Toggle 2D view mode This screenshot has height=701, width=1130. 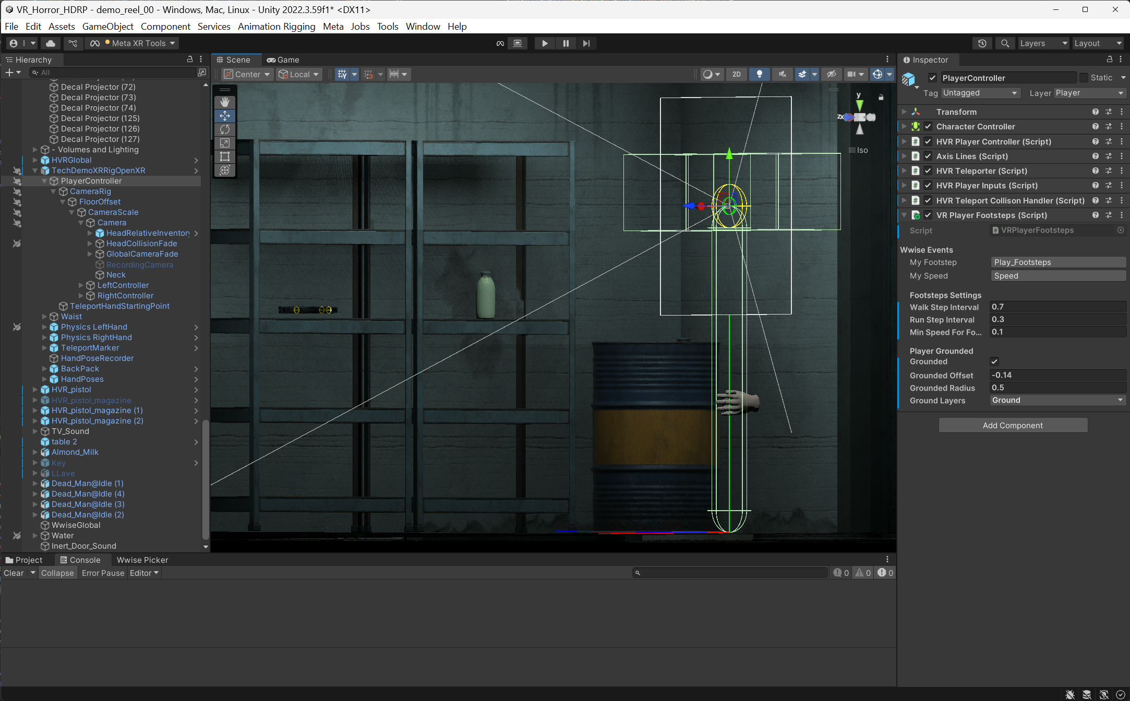pyautogui.click(x=736, y=74)
